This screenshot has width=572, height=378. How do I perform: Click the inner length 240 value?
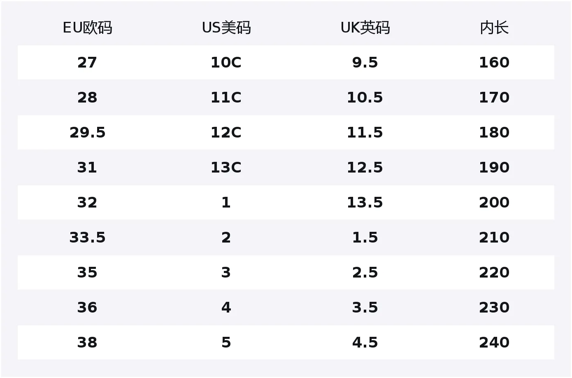[x=494, y=343]
